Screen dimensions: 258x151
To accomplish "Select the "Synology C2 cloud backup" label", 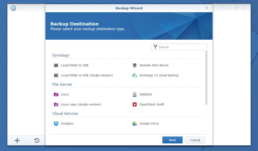I will tap(159, 75).
